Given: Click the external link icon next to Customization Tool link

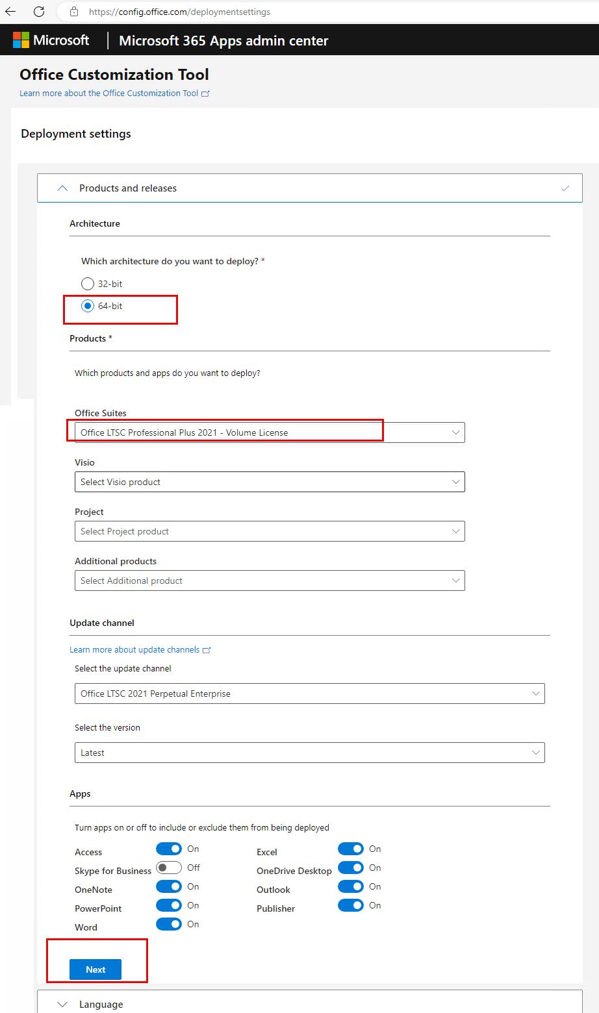Looking at the screenshot, I should click(206, 93).
